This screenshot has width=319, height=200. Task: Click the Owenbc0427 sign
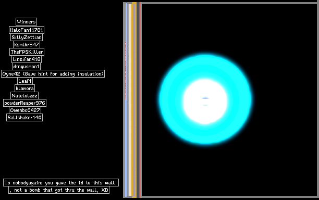click(25, 110)
